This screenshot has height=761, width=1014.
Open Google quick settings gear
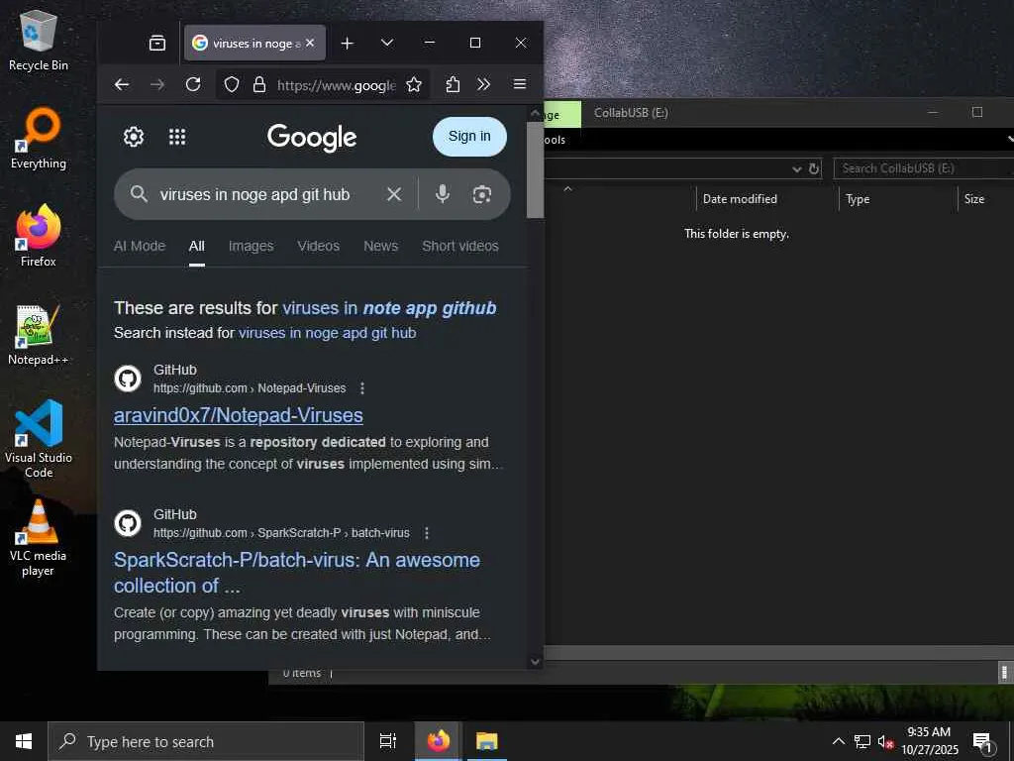tap(134, 137)
